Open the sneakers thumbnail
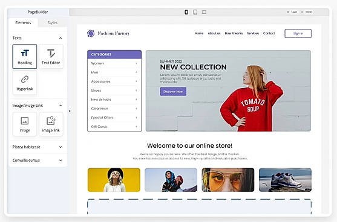 285,180
